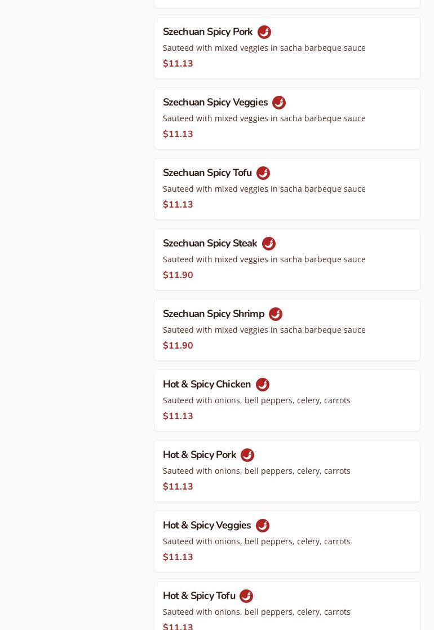434x630 pixels.
Task: Click spicy chili icon beside Hot & Spicy Tofu
Action: pos(246,596)
